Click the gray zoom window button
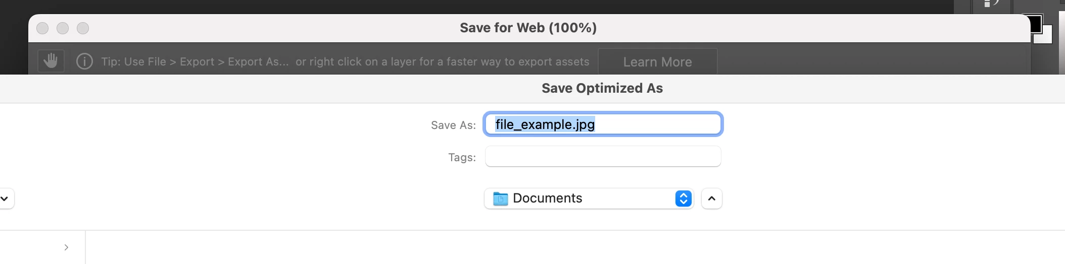The height and width of the screenshot is (264, 1065). (x=83, y=28)
